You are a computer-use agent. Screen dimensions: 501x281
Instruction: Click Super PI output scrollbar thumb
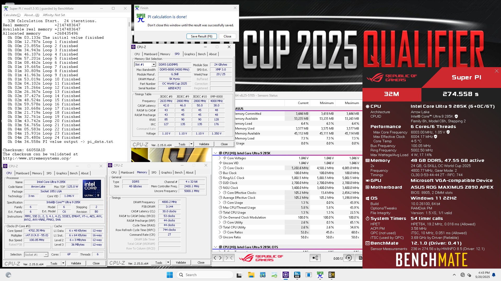click(129, 24)
